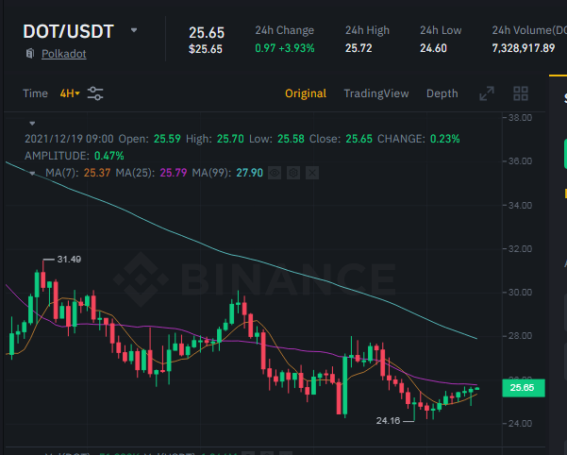Click the 30.00 price axis label
Viewport: 567px width, 455px height.
[x=520, y=293]
